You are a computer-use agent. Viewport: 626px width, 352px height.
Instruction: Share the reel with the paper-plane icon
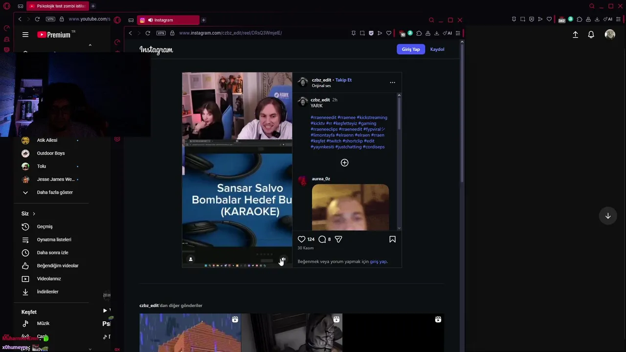point(338,239)
